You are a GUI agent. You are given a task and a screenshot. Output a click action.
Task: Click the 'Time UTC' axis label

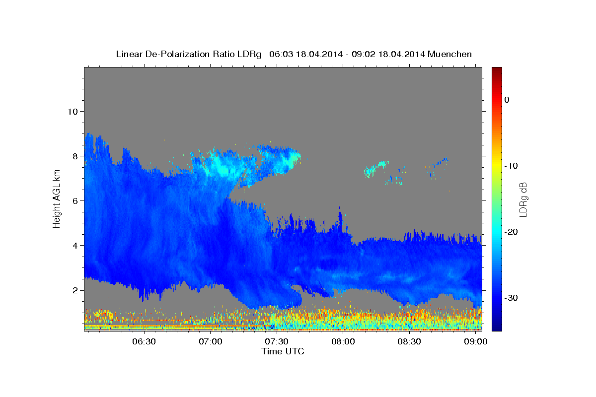point(283,351)
